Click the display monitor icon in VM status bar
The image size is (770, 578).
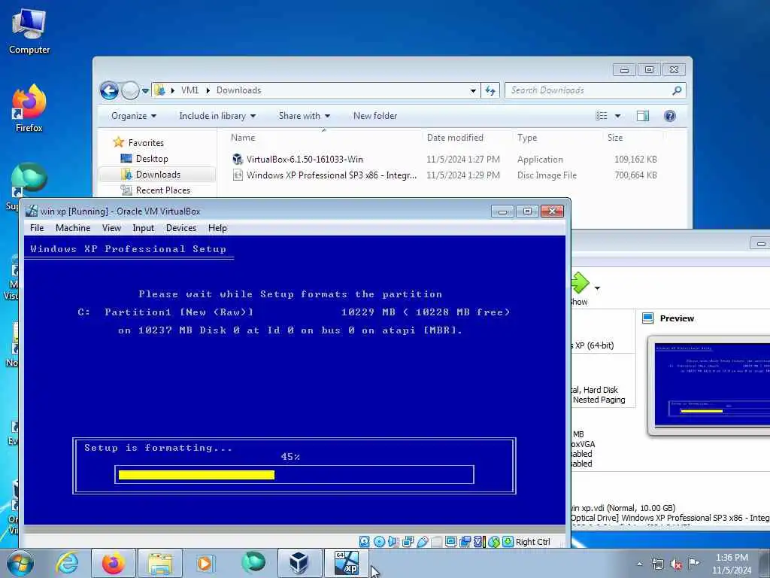pos(450,542)
